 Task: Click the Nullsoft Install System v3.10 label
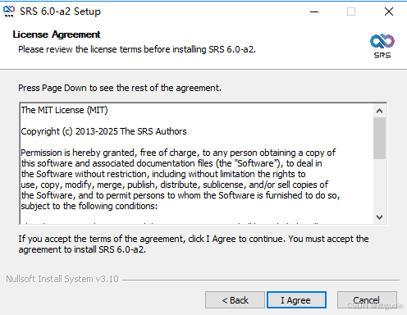tap(62, 279)
